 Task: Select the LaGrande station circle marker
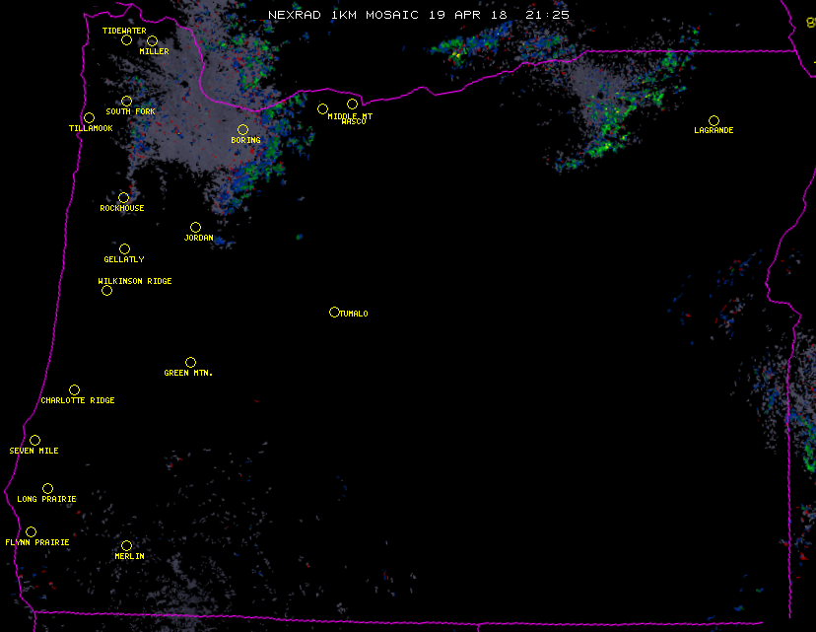714,121
